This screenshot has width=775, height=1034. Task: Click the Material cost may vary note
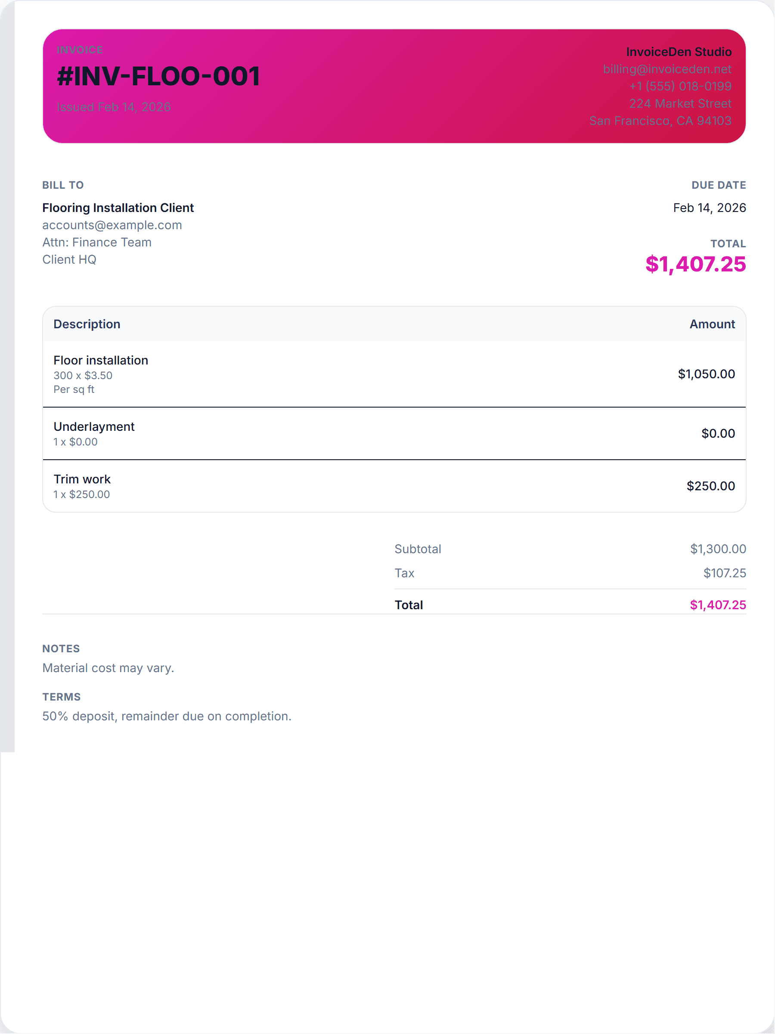[x=108, y=668]
